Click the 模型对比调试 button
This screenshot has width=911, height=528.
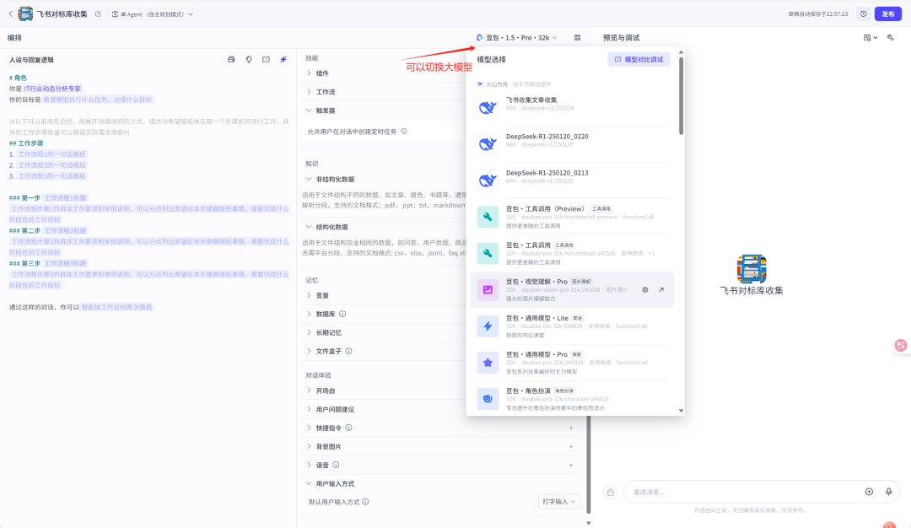[639, 59]
